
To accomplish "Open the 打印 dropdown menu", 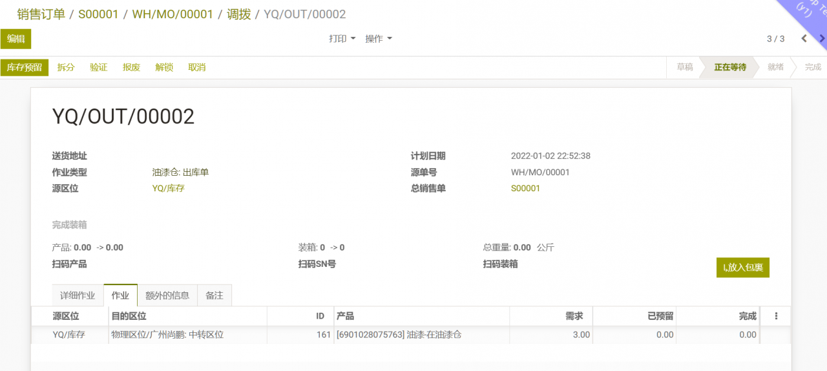I will [x=342, y=39].
